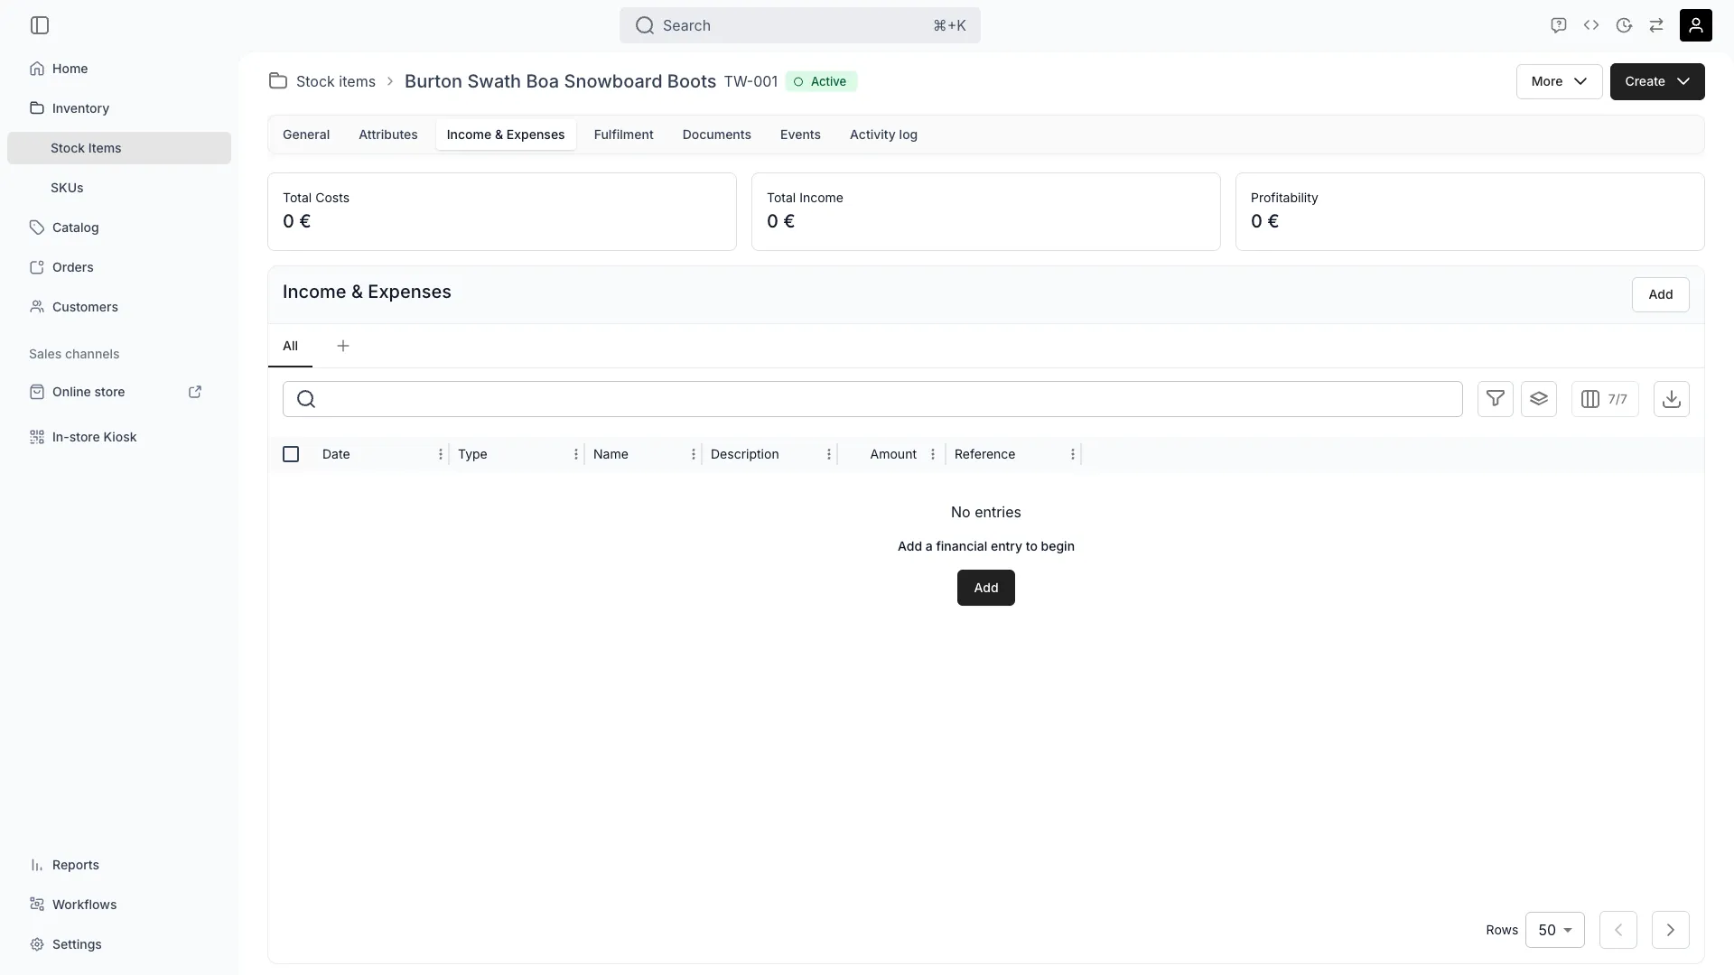Go to next page arrow
Viewport: 1734px width, 975px height.
point(1671,930)
